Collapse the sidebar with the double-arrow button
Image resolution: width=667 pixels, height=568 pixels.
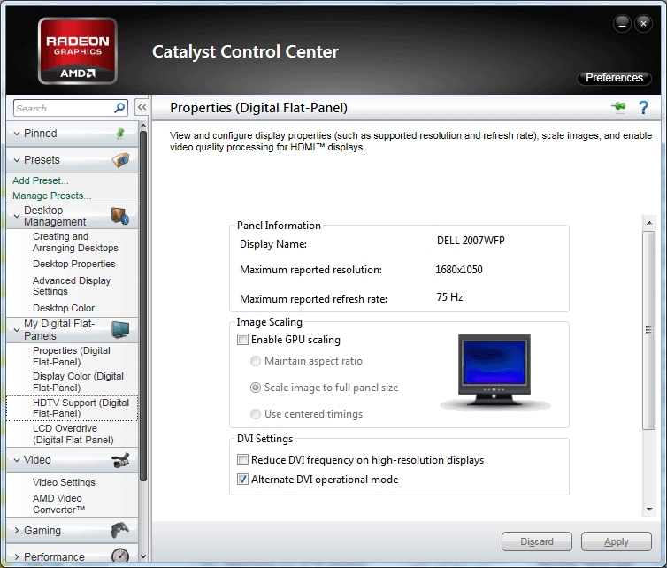pos(142,107)
